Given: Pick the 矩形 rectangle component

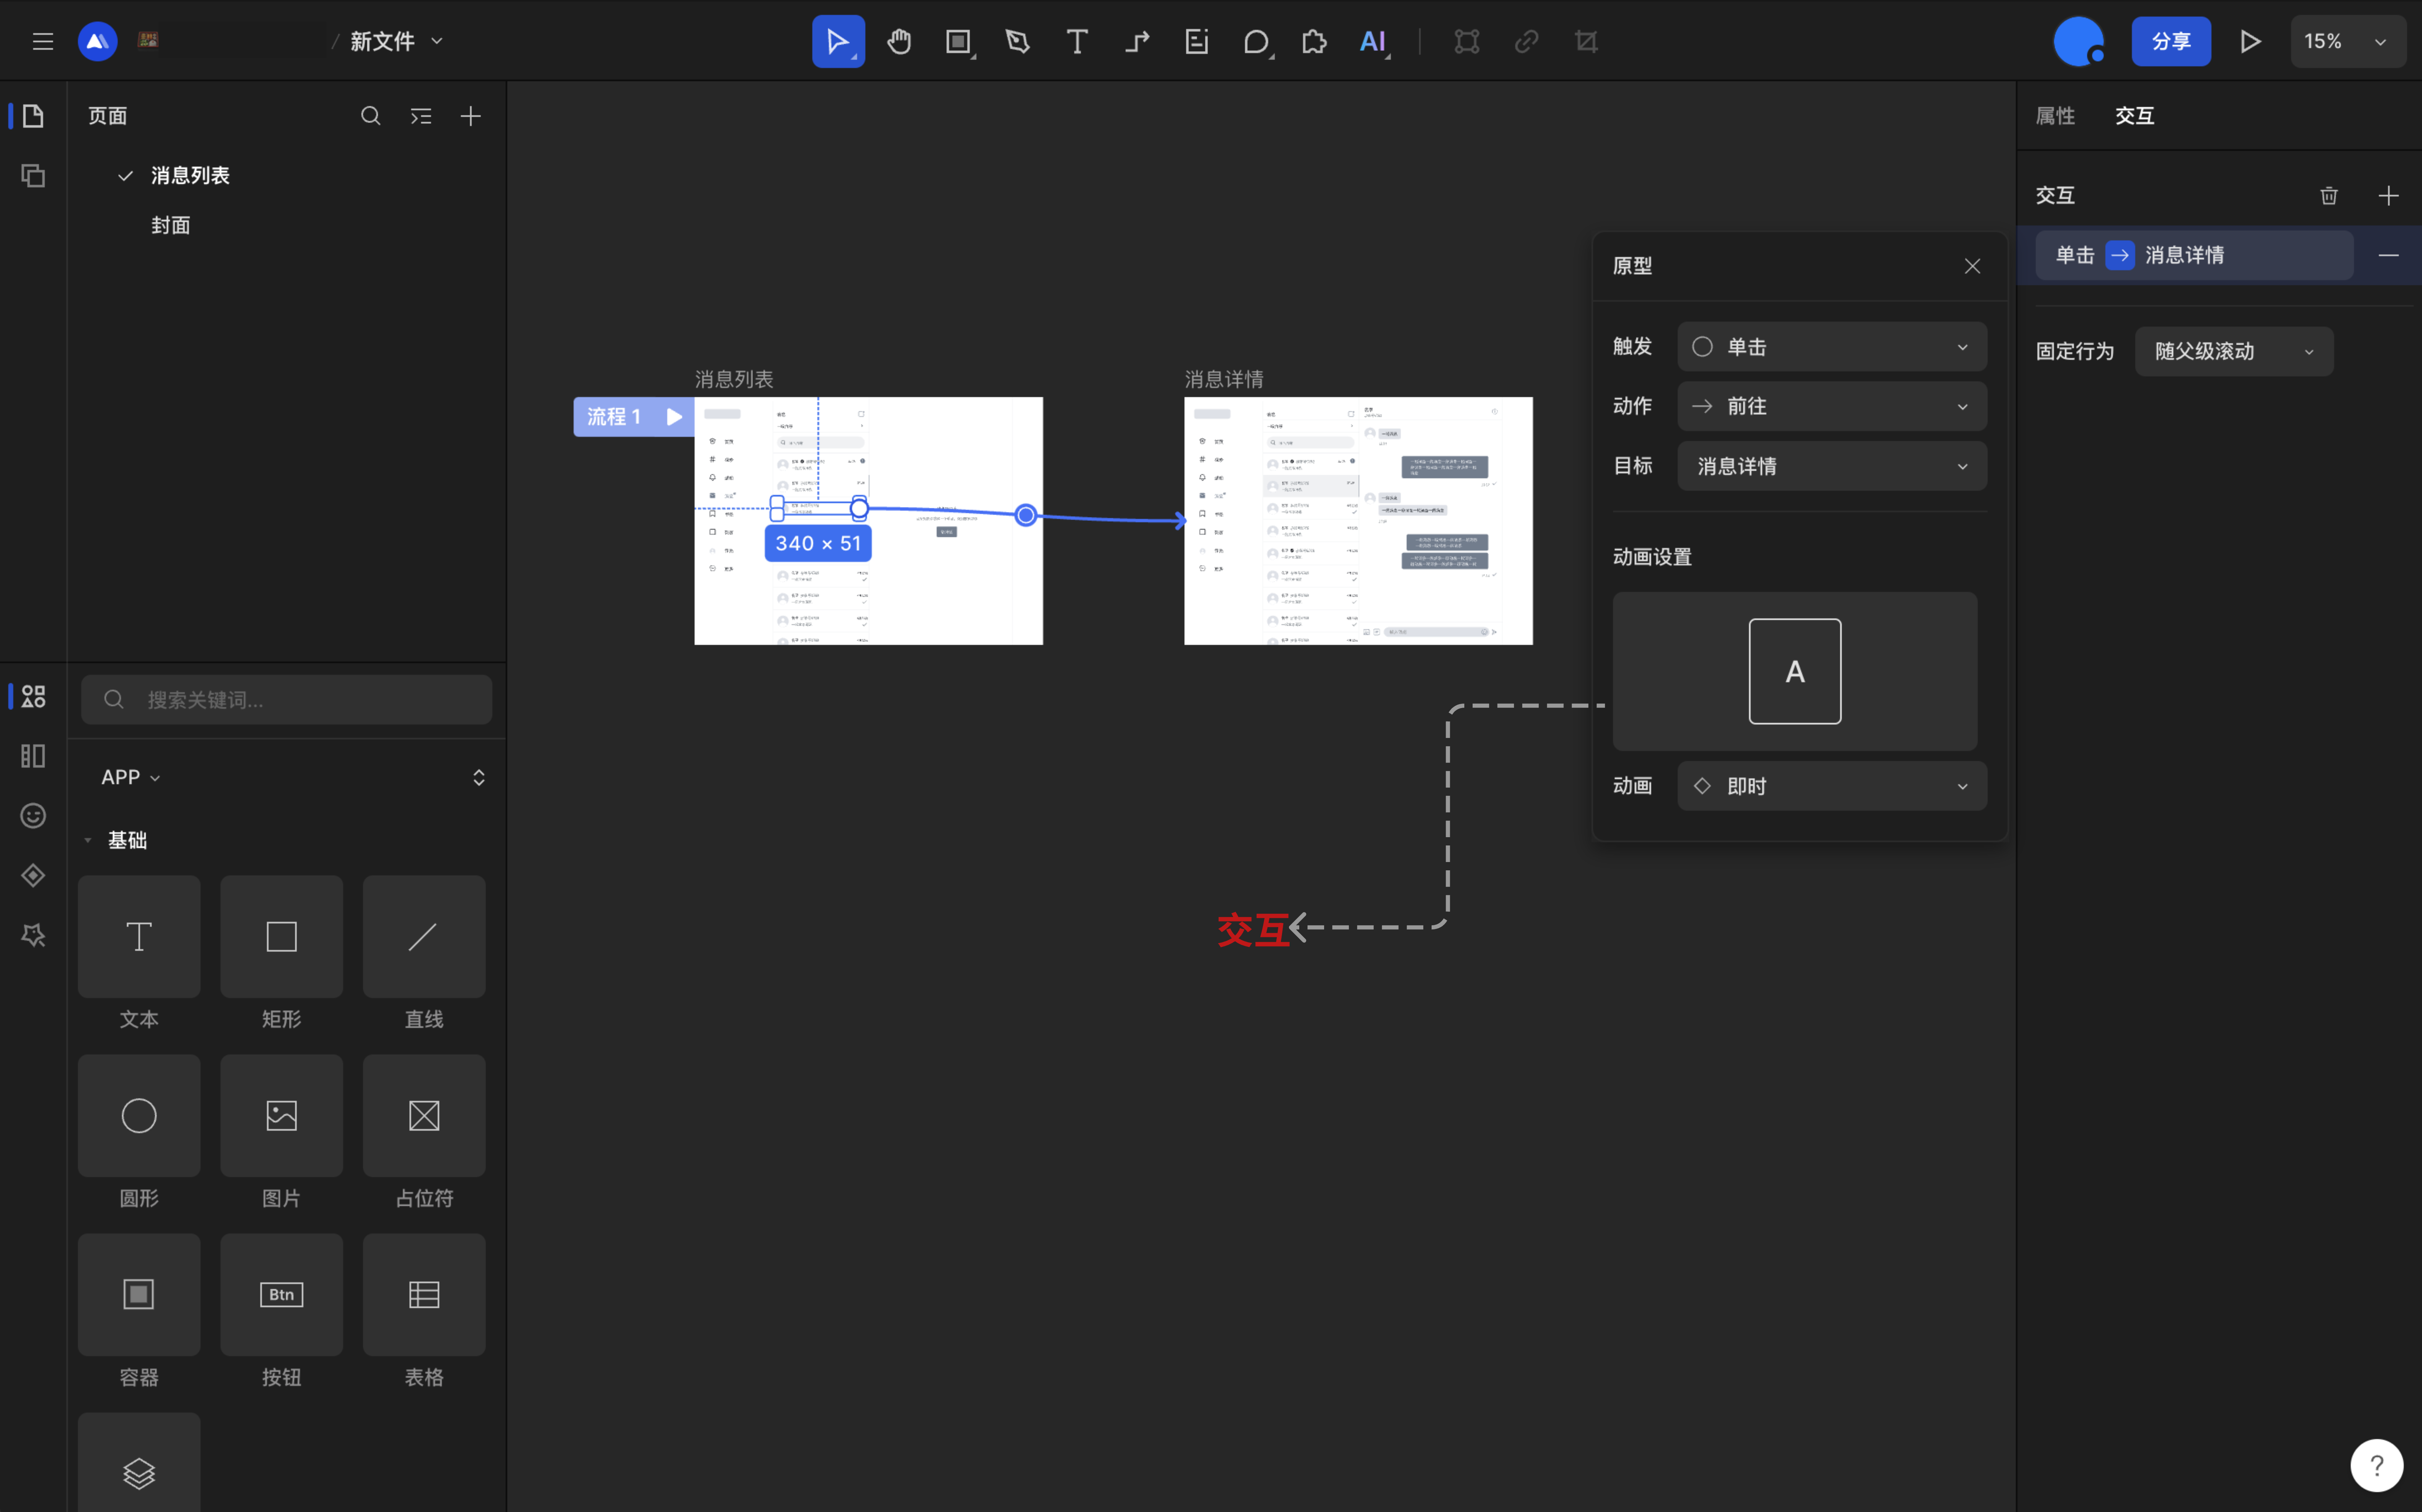Looking at the screenshot, I should (282, 937).
